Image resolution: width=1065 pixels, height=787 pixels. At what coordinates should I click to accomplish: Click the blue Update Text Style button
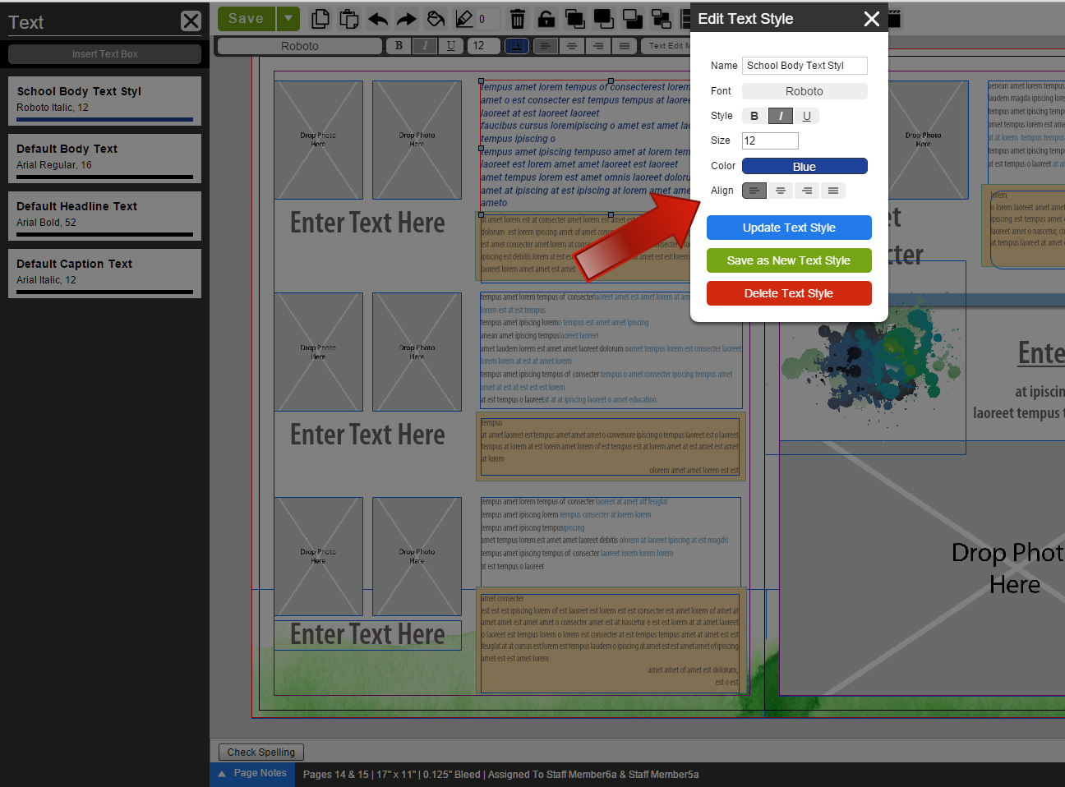[789, 228]
